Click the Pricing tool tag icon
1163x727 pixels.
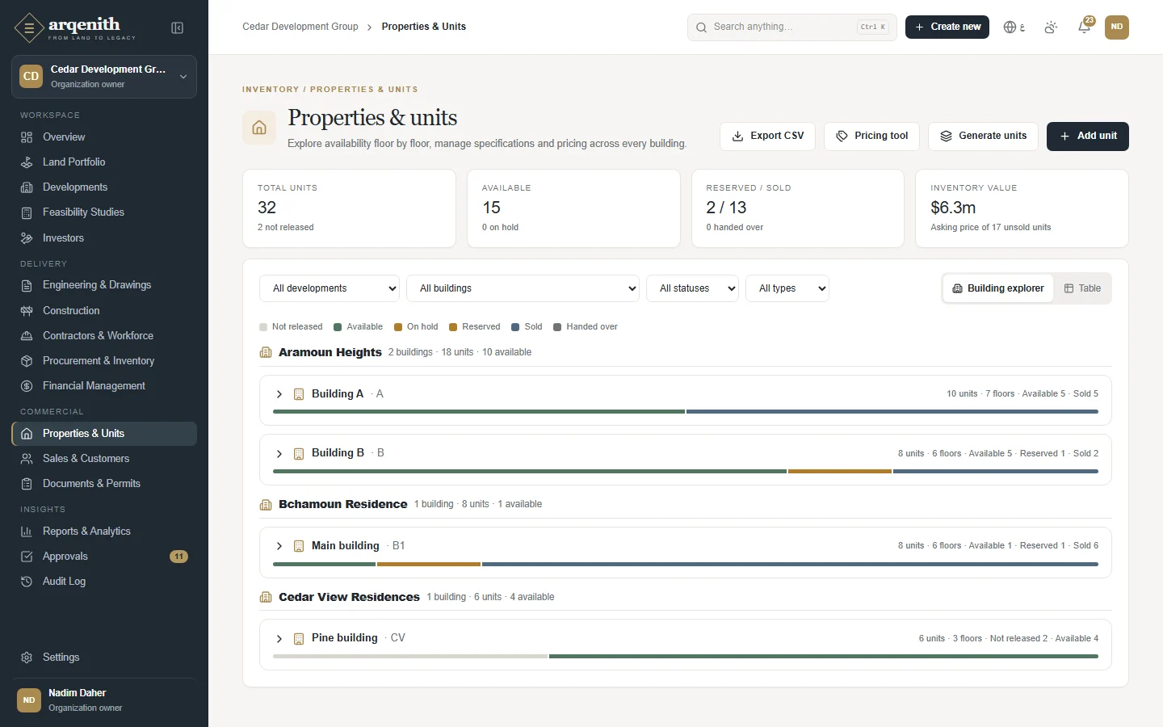click(842, 137)
